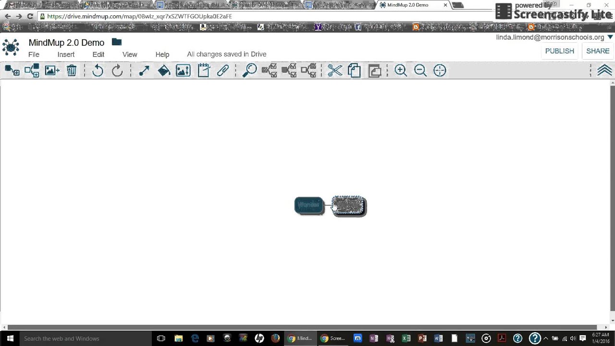Click the Windows Start button

[x=10, y=338]
